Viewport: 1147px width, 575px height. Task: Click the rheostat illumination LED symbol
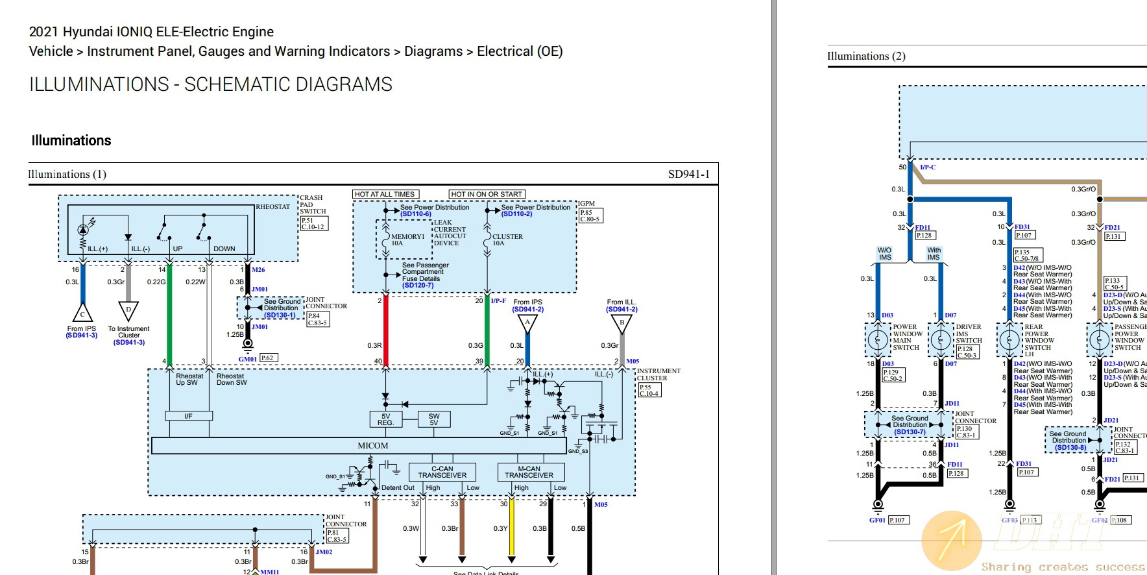83,229
